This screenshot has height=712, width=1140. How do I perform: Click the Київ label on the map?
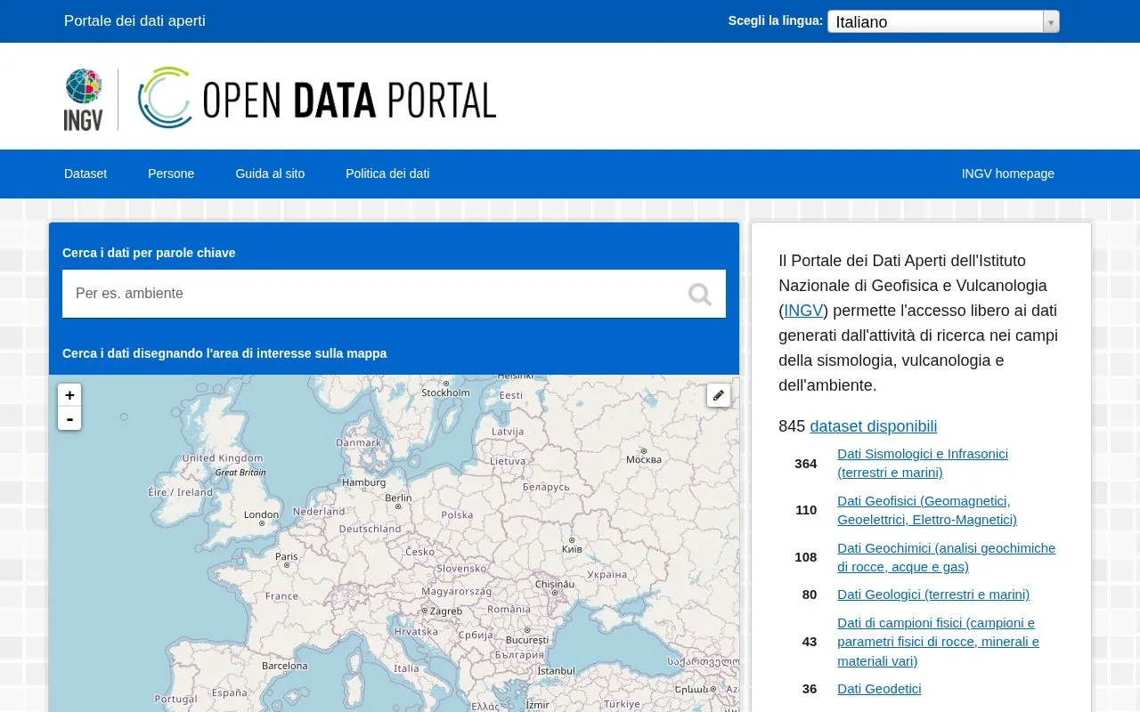[x=572, y=549]
